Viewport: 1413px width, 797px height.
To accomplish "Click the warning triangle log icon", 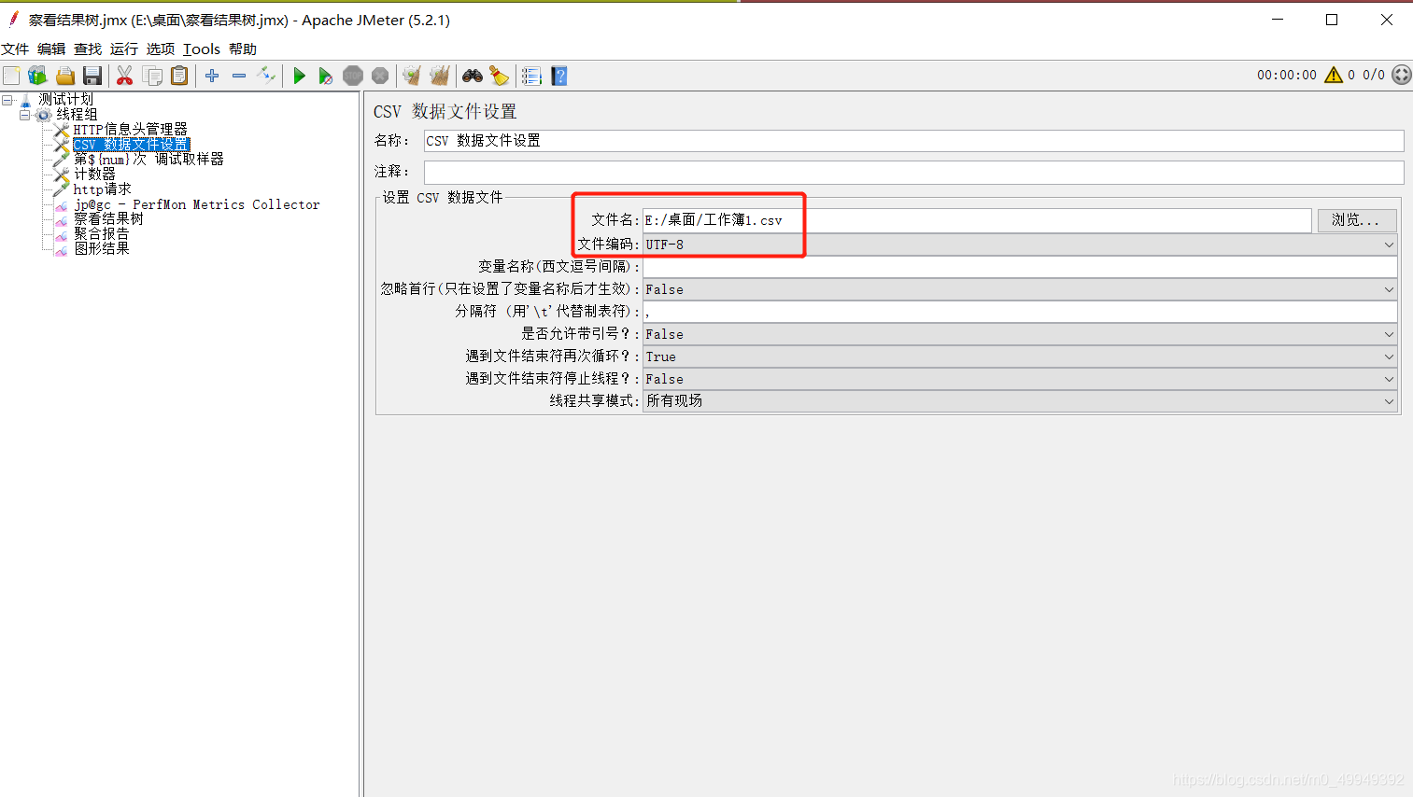I will coord(1334,75).
